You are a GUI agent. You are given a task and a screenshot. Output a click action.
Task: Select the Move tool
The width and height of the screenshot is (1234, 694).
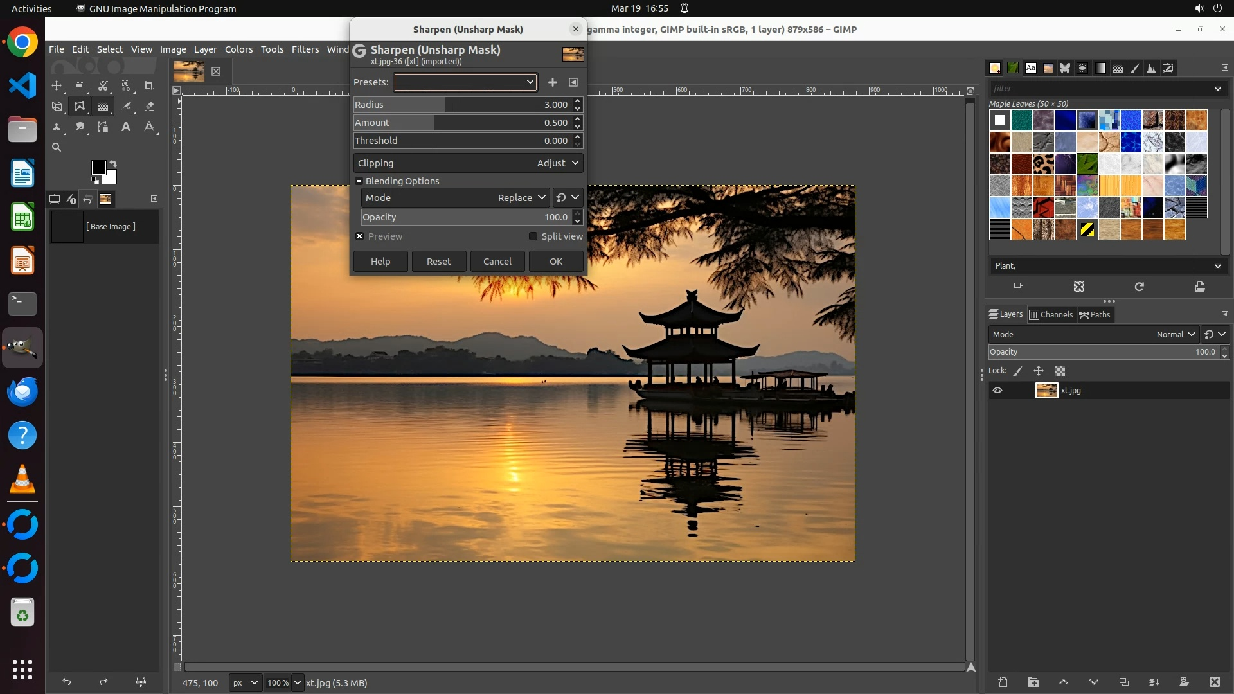point(57,86)
